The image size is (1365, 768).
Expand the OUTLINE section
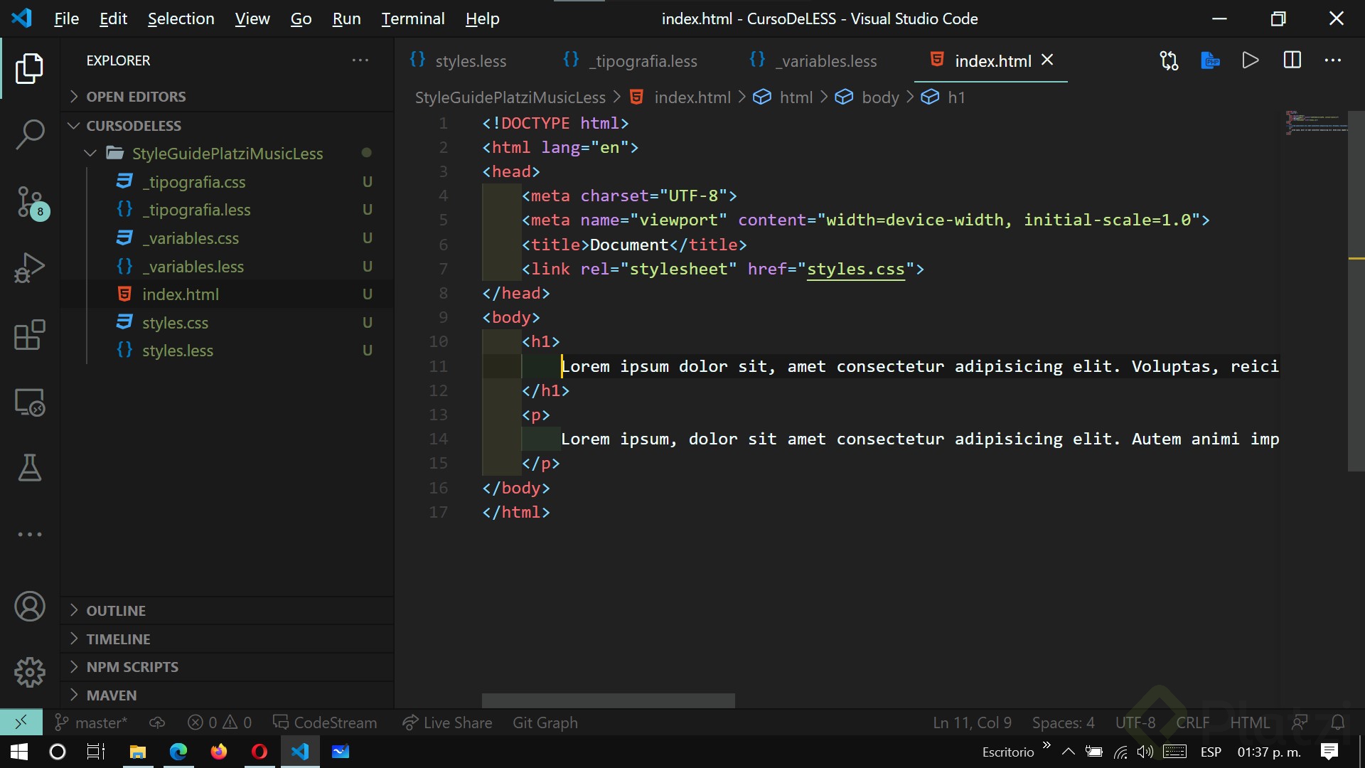pyautogui.click(x=116, y=610)
